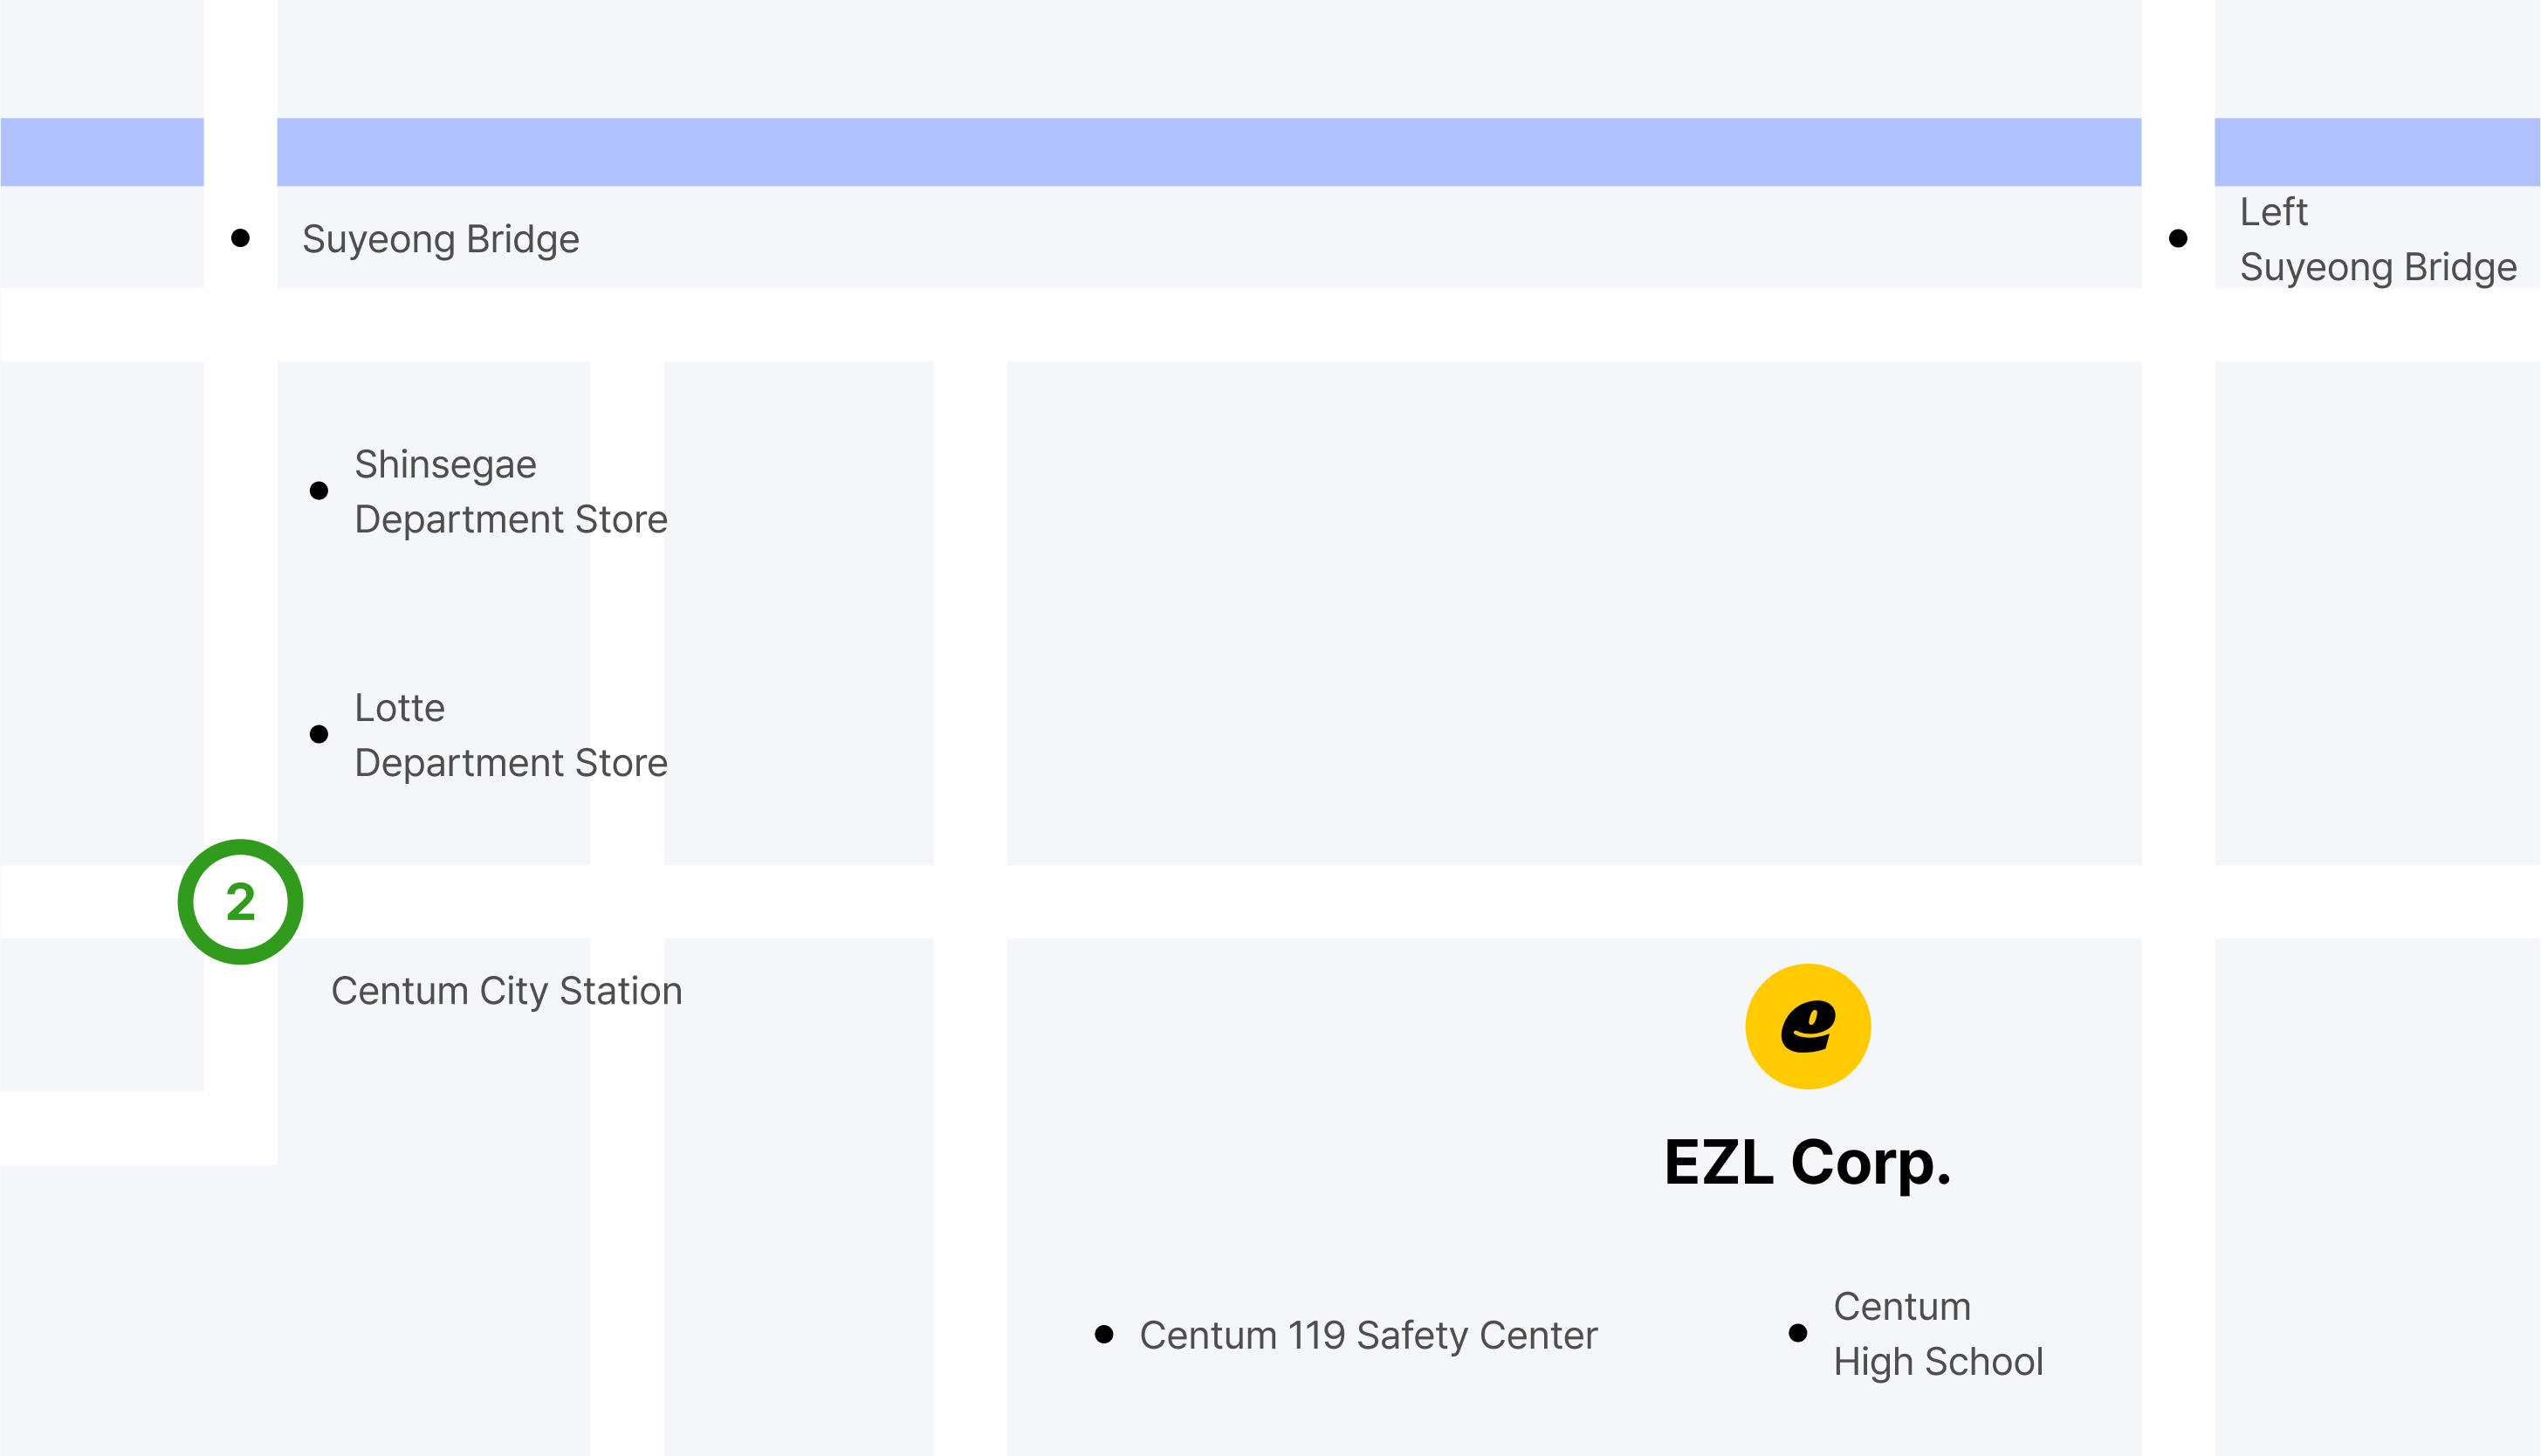Click the Lotte Department Store dot marker
This screenshot has width=2541, height=1456.
(x=319, y=734)
